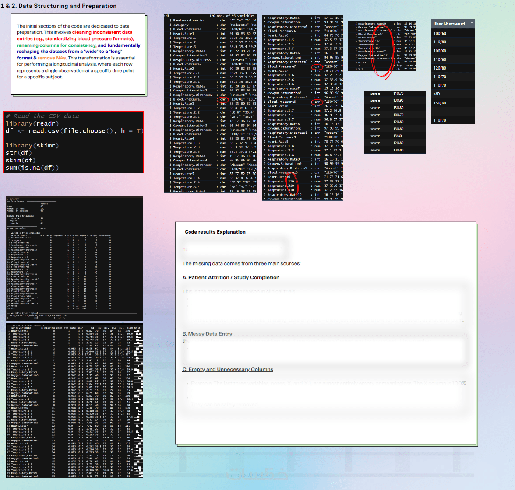The height and width of the screenshot is (490, 515).
Task: Click the empty cell below 130/80
Action: 453,111
